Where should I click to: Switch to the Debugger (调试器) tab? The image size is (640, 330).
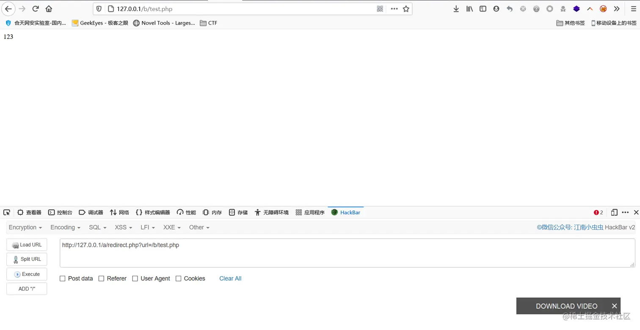pos(91,212)
